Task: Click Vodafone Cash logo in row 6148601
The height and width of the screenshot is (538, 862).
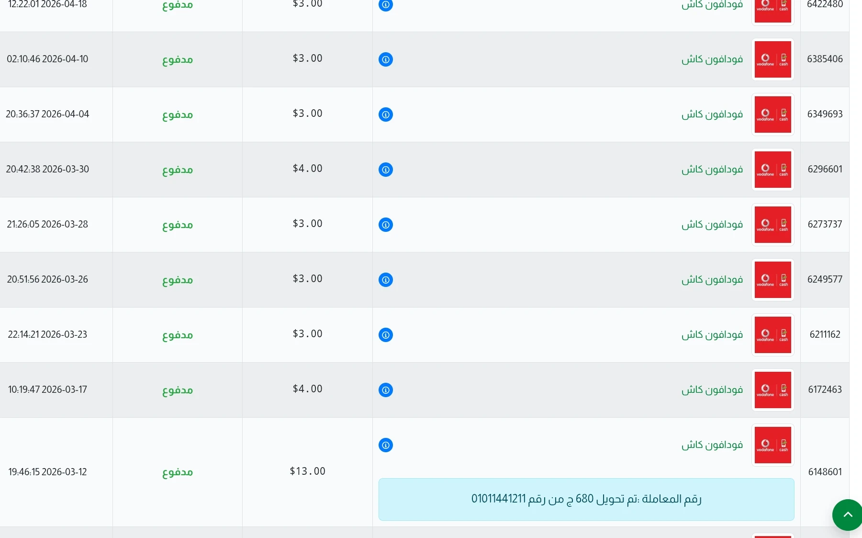Action: (x=772, y=445)
